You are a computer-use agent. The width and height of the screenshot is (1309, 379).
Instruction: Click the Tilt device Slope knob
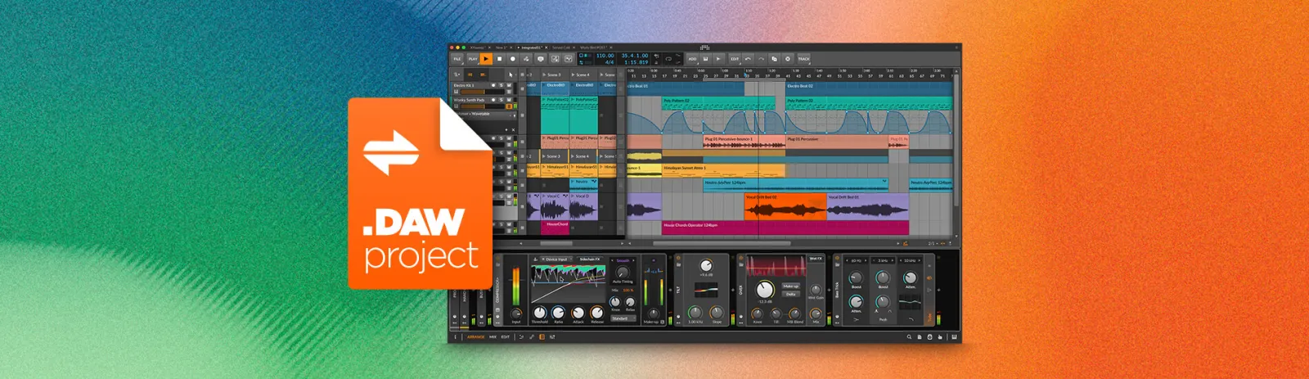717,313
